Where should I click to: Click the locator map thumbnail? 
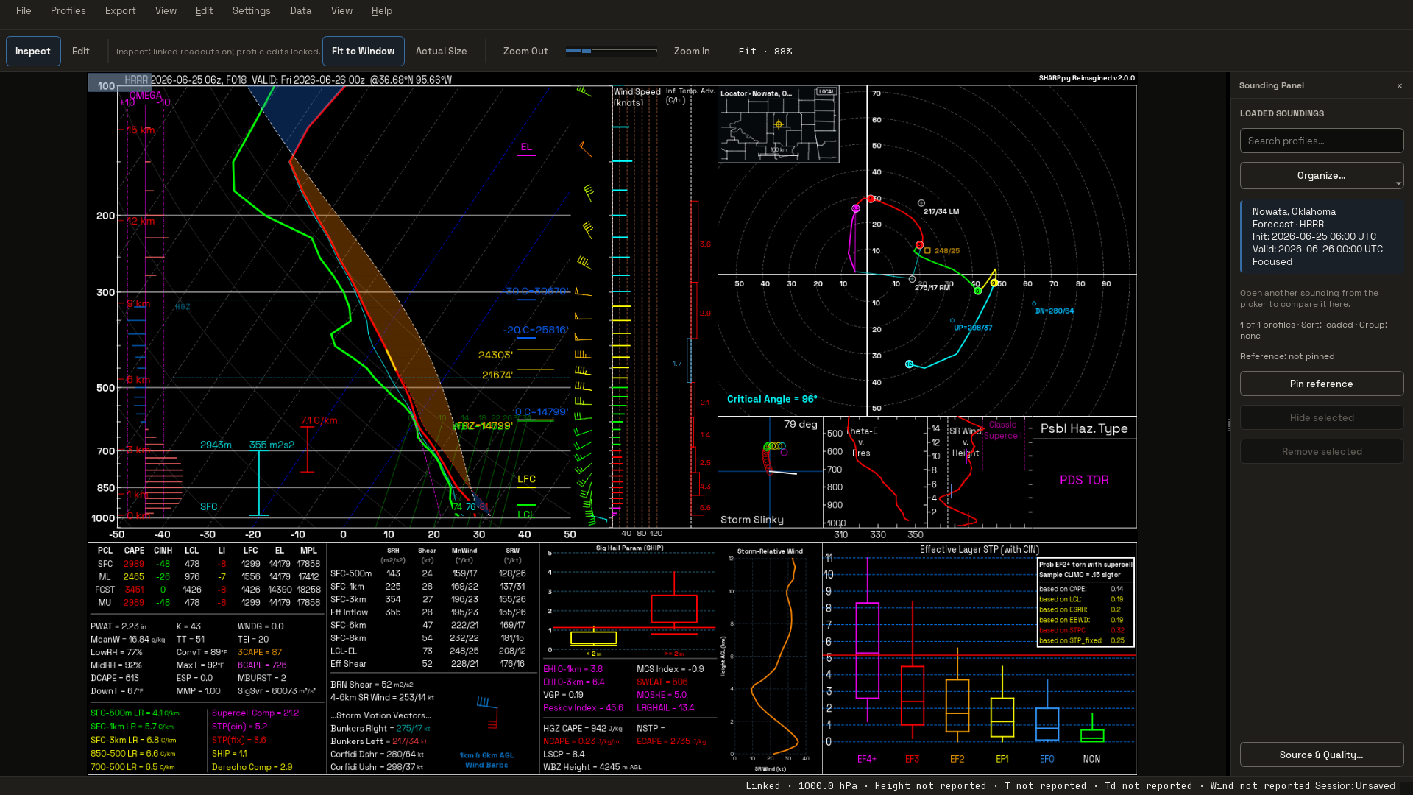[779, 124]
